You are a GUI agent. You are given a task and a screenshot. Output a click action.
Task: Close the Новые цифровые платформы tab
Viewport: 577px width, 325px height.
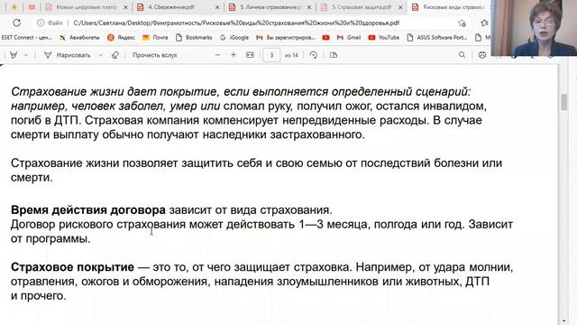click(x=125, y=7)
